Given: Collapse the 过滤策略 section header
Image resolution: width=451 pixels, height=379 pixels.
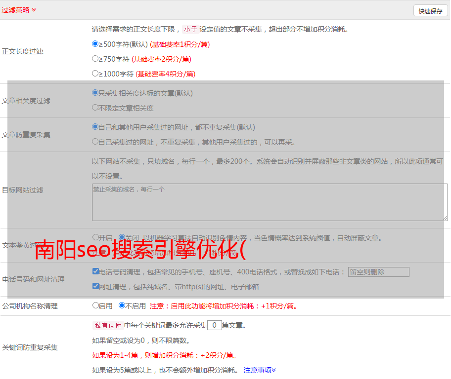Looking at the screenshot, I should [x=19, y=10].
